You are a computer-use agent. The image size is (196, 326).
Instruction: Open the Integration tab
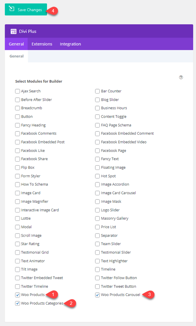pos(70,44)
